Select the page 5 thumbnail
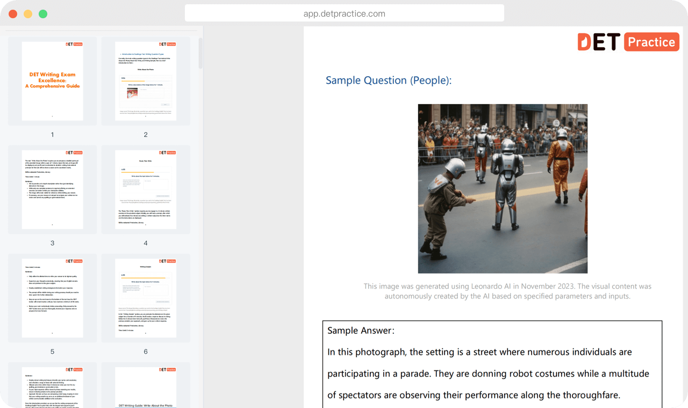 click(x=52, y=298)
